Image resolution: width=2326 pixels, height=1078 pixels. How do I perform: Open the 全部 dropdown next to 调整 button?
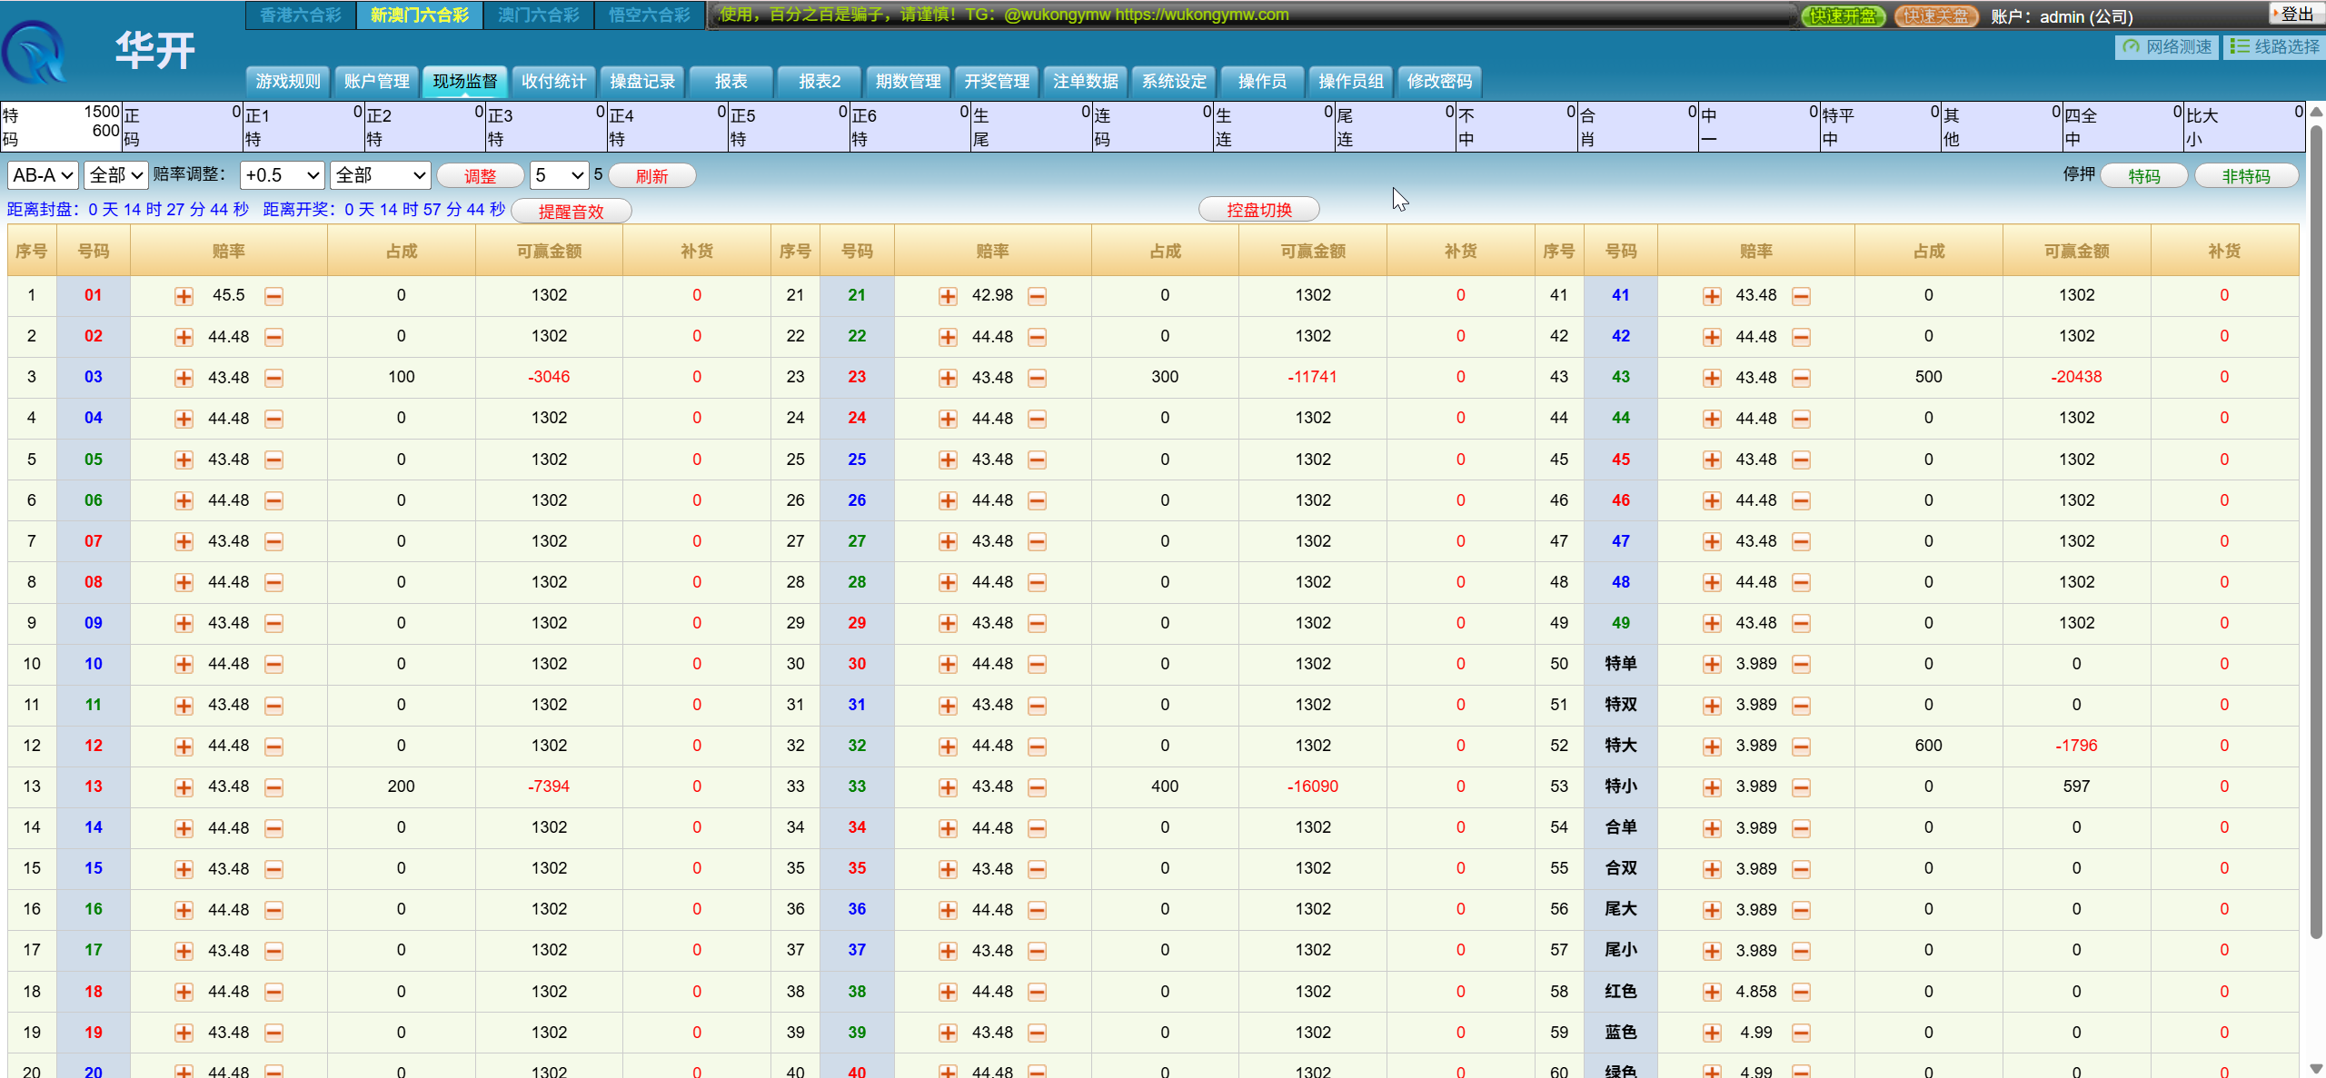pyautogui.click(x=380, y=175)
